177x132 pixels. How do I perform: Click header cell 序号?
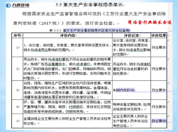tap(17, 35)
